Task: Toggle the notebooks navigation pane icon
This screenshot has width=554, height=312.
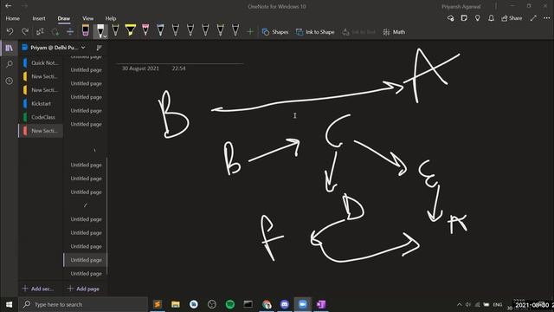Action: coord(10,48)
